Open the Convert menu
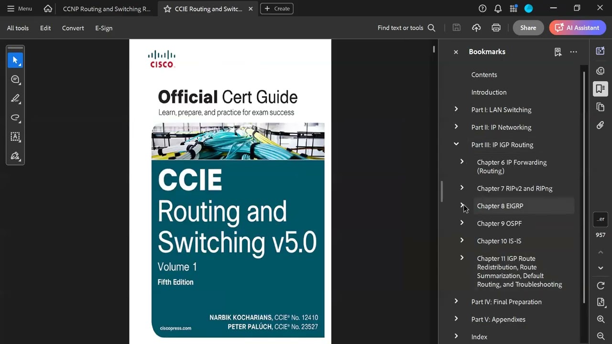The height and width of the screenshot is (344, 612). coord(73,28)
